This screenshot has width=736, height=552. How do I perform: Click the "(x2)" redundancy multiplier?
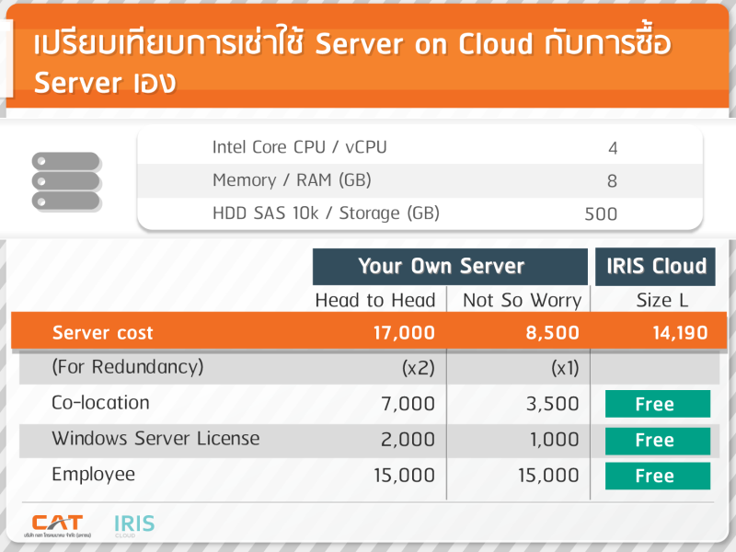click(x=419, y=368)
